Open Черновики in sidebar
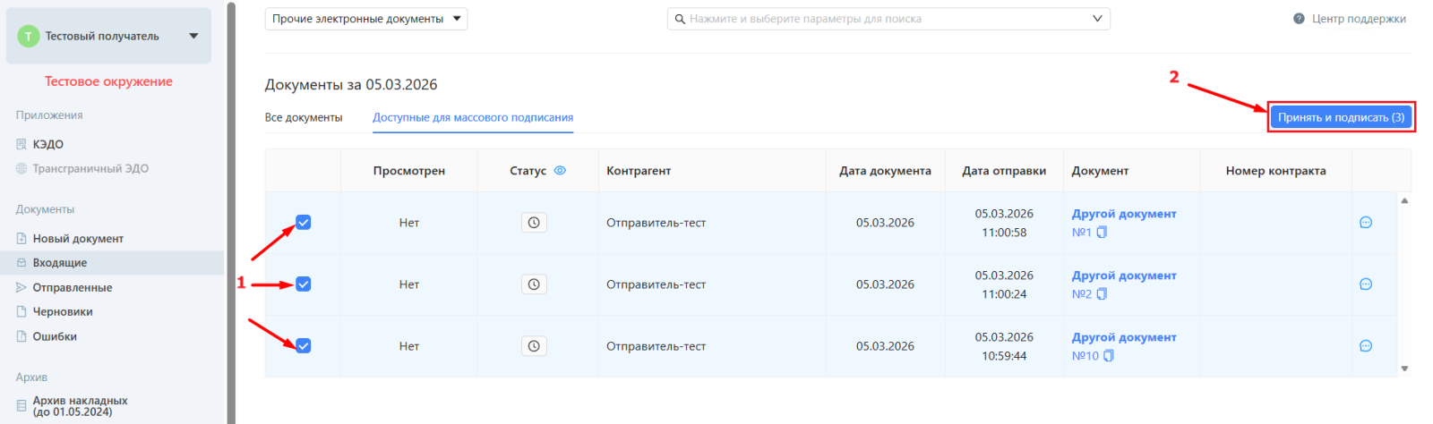The height and width of the screenshot is (424, 1433). coord(63,312)
